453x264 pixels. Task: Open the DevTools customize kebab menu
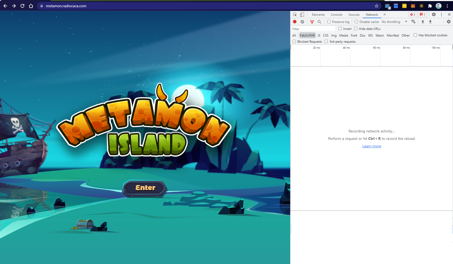pyautogui.click(x=441, y=15)
